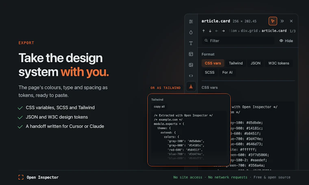Screen dimensions: 309x185
Task: Click checkmark beside 'A handoff written for Cursor'
Action: coord(20,127)
